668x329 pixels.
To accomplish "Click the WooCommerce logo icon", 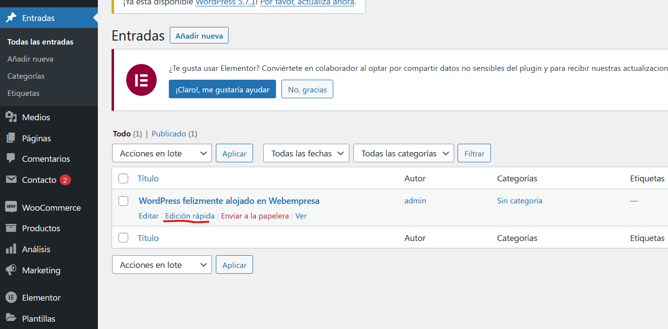I will click(11, 207).
